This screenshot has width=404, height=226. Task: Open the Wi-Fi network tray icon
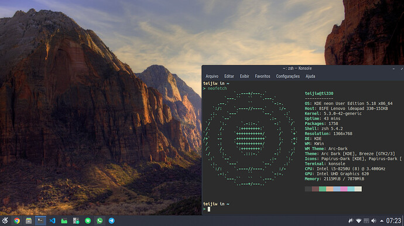359,221
